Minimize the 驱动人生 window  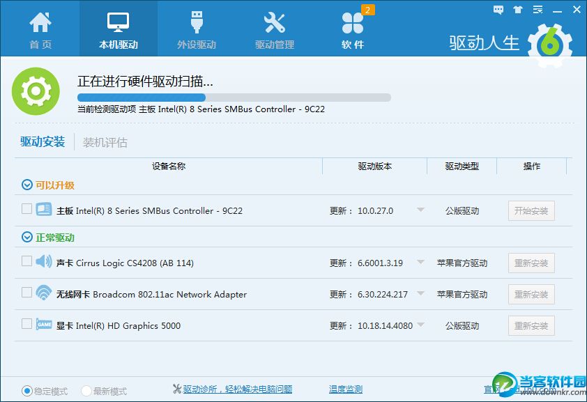point(558,10)
